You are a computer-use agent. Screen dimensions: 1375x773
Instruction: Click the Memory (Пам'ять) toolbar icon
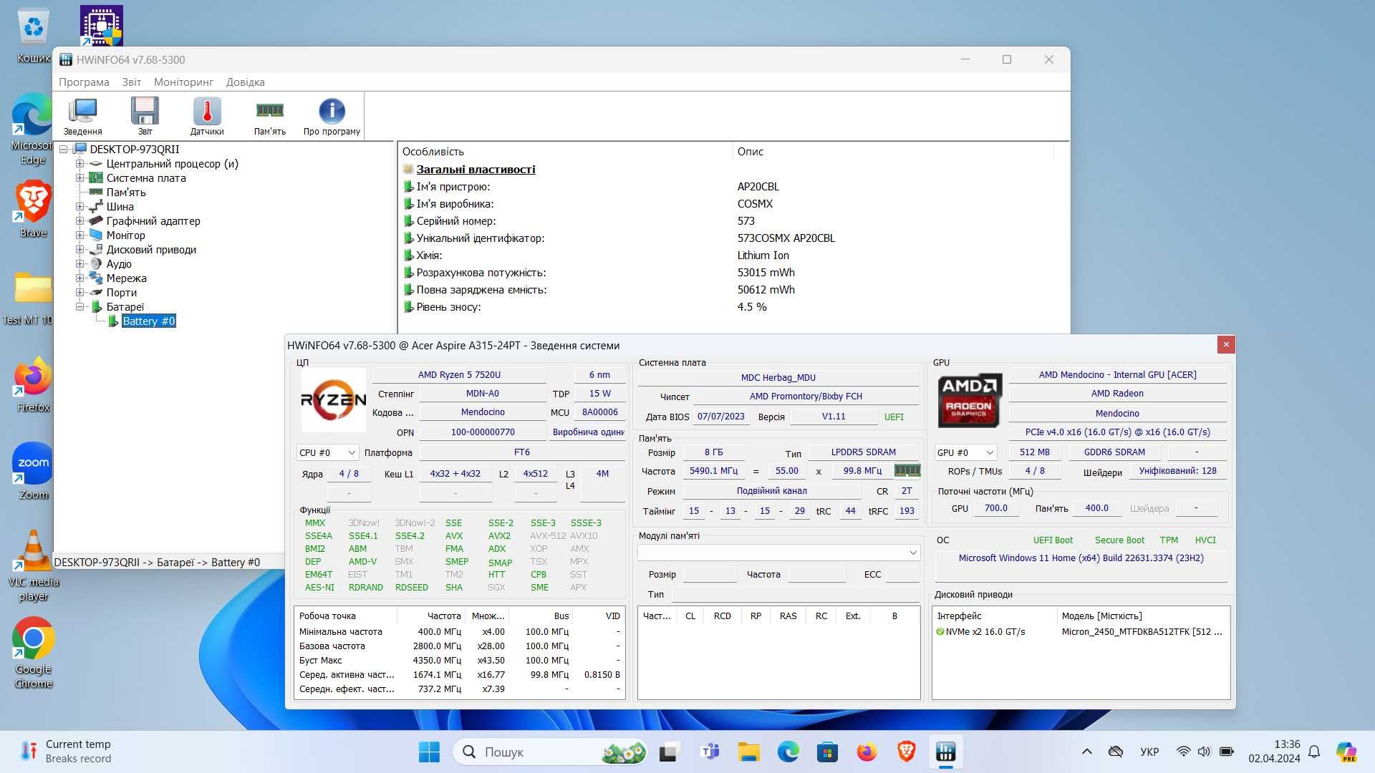[269, 116]
